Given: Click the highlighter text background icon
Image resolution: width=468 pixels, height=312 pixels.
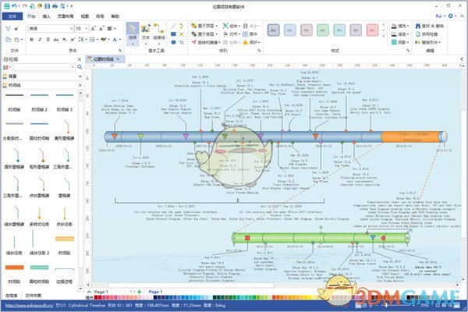Looking at the screenshot, I should click(104, 40).
